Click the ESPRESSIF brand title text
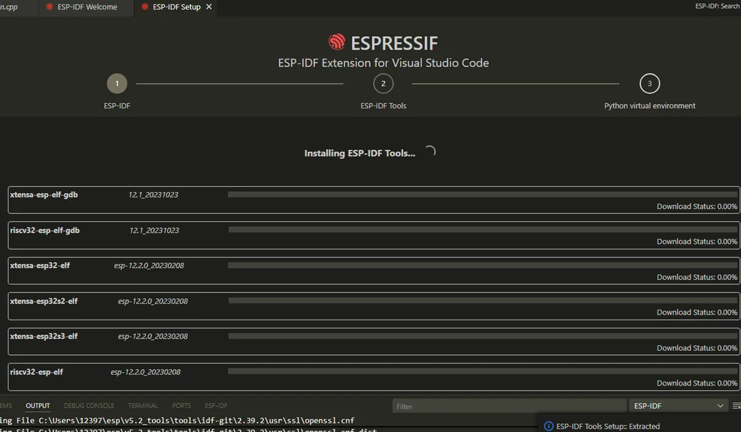 (x=394, y=43)
